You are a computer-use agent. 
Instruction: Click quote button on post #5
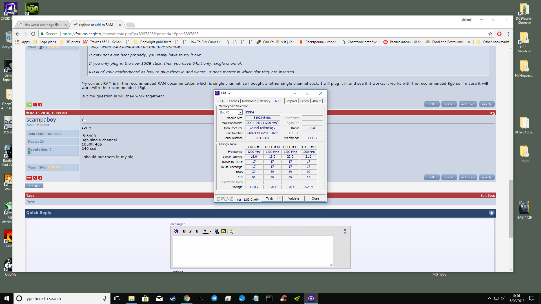point(449,177)
